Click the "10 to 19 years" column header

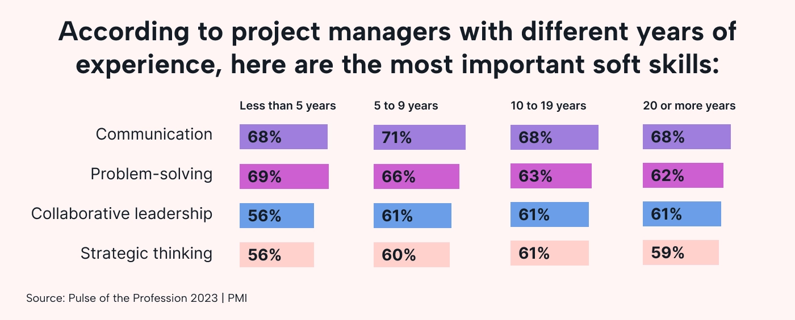548,106
